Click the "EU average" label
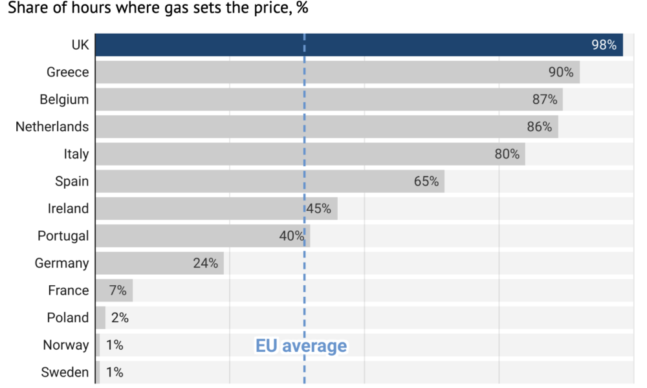Image resolution: width=647 pixels, height=388 pixels. coord(302,346)
